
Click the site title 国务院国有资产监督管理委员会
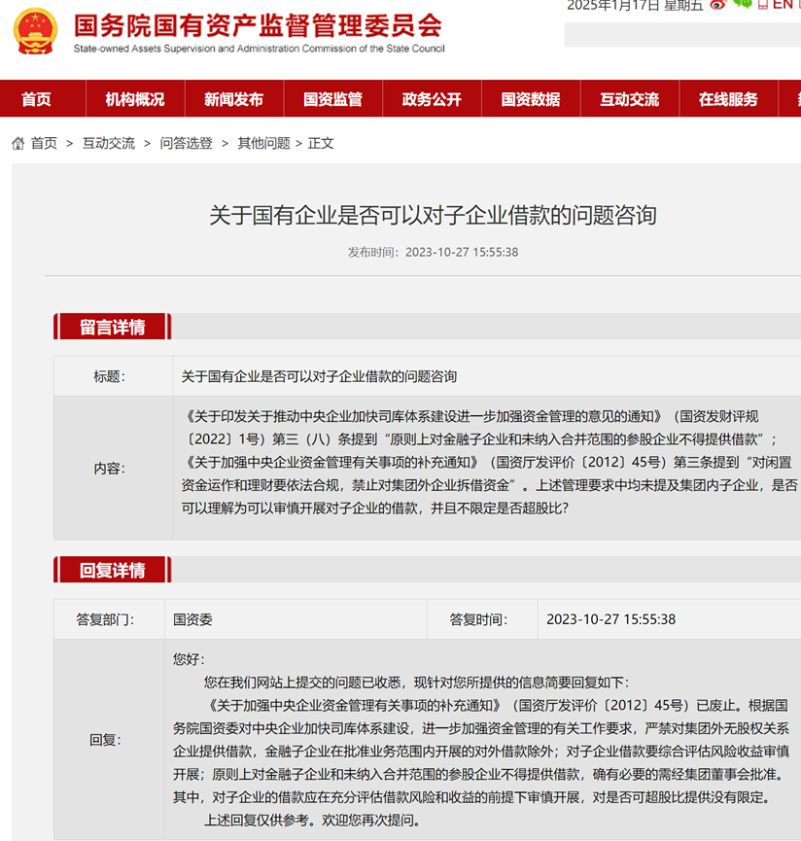[258, 24]
